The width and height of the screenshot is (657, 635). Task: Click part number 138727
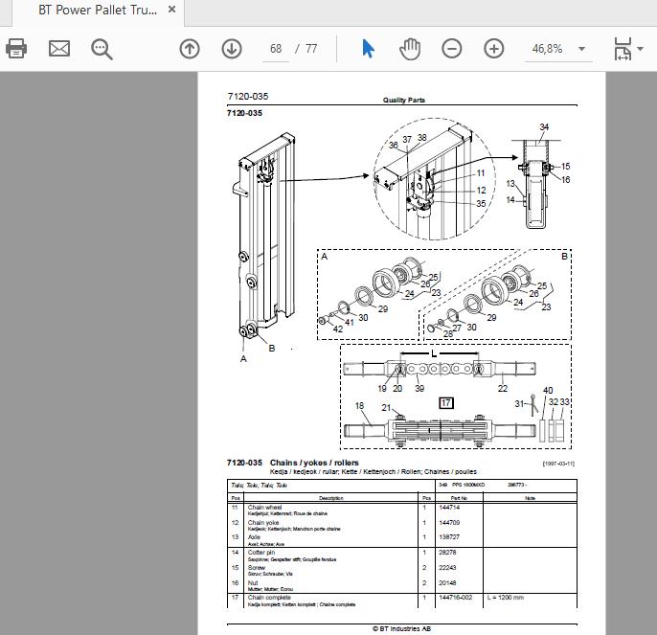point(449,537)
